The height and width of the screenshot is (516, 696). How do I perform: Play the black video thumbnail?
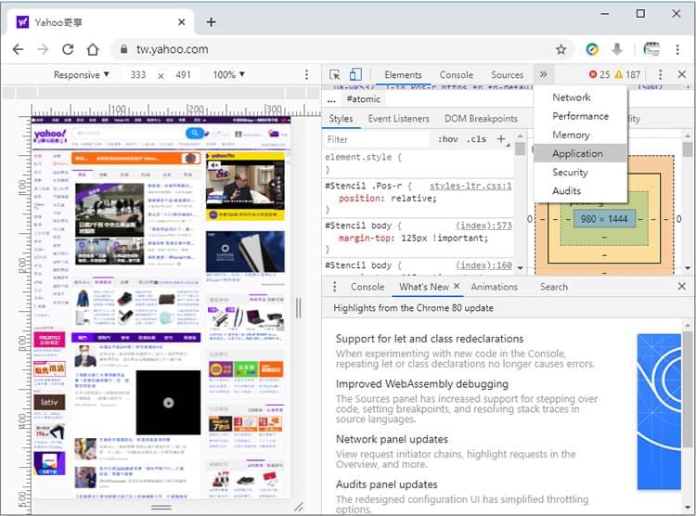(x=168, y=403)
